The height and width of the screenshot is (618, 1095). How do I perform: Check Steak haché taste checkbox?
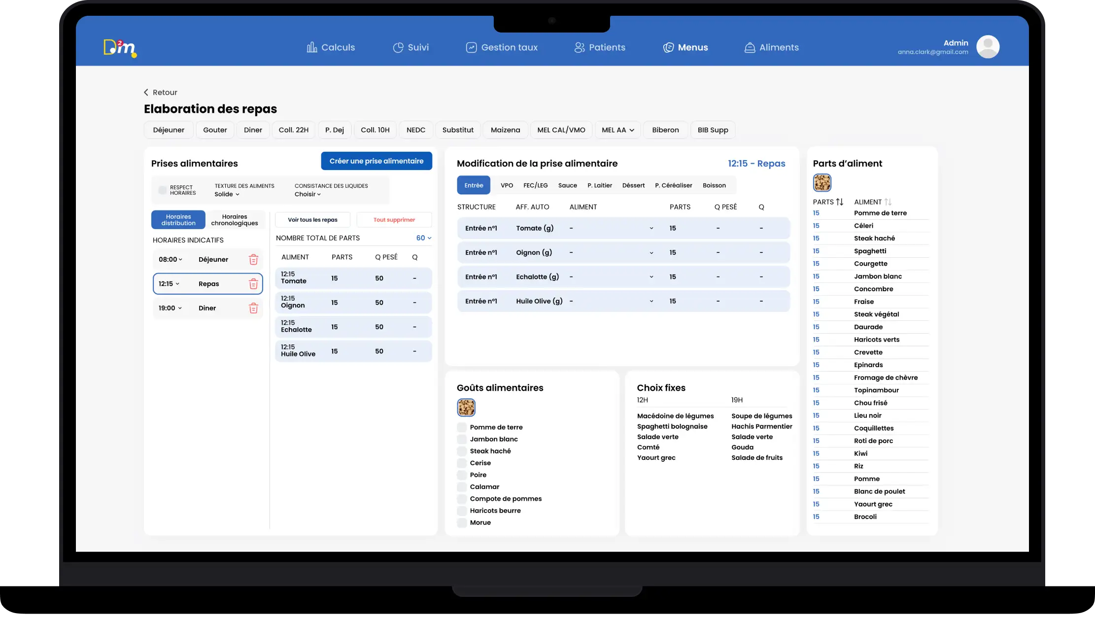tap(462, 451)
